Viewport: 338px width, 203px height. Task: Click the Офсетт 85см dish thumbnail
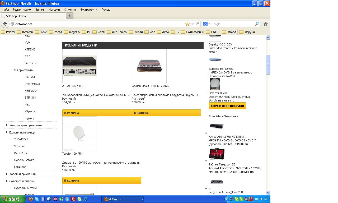pyautogui.click(x=215, y=84)
